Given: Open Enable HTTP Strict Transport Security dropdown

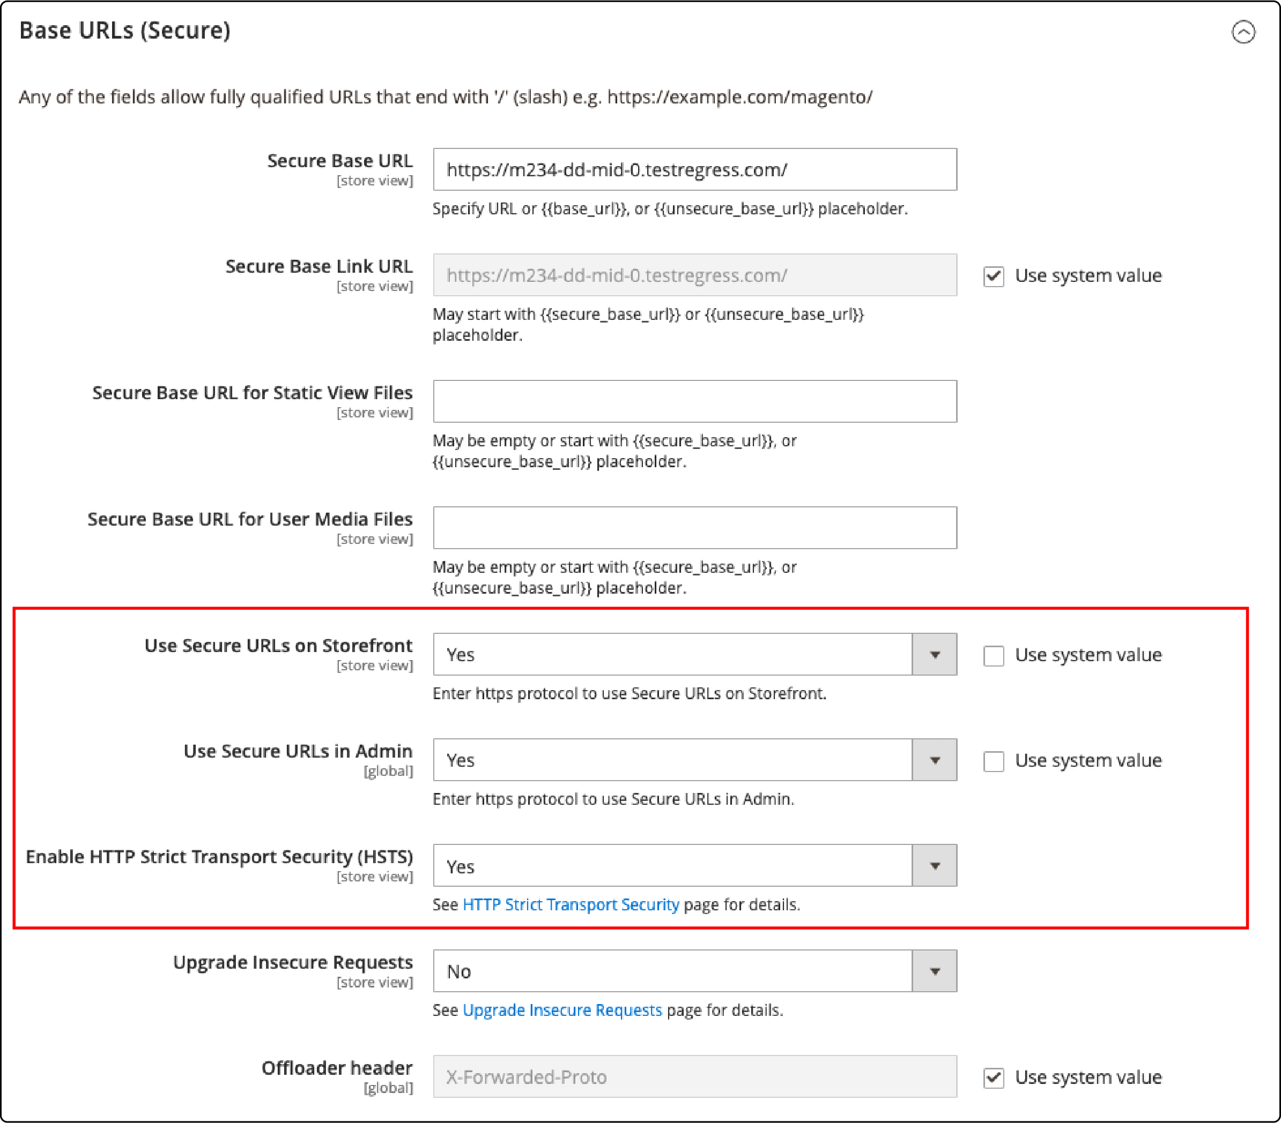Looking at the screenshot, I should click(x=694, y=866).
